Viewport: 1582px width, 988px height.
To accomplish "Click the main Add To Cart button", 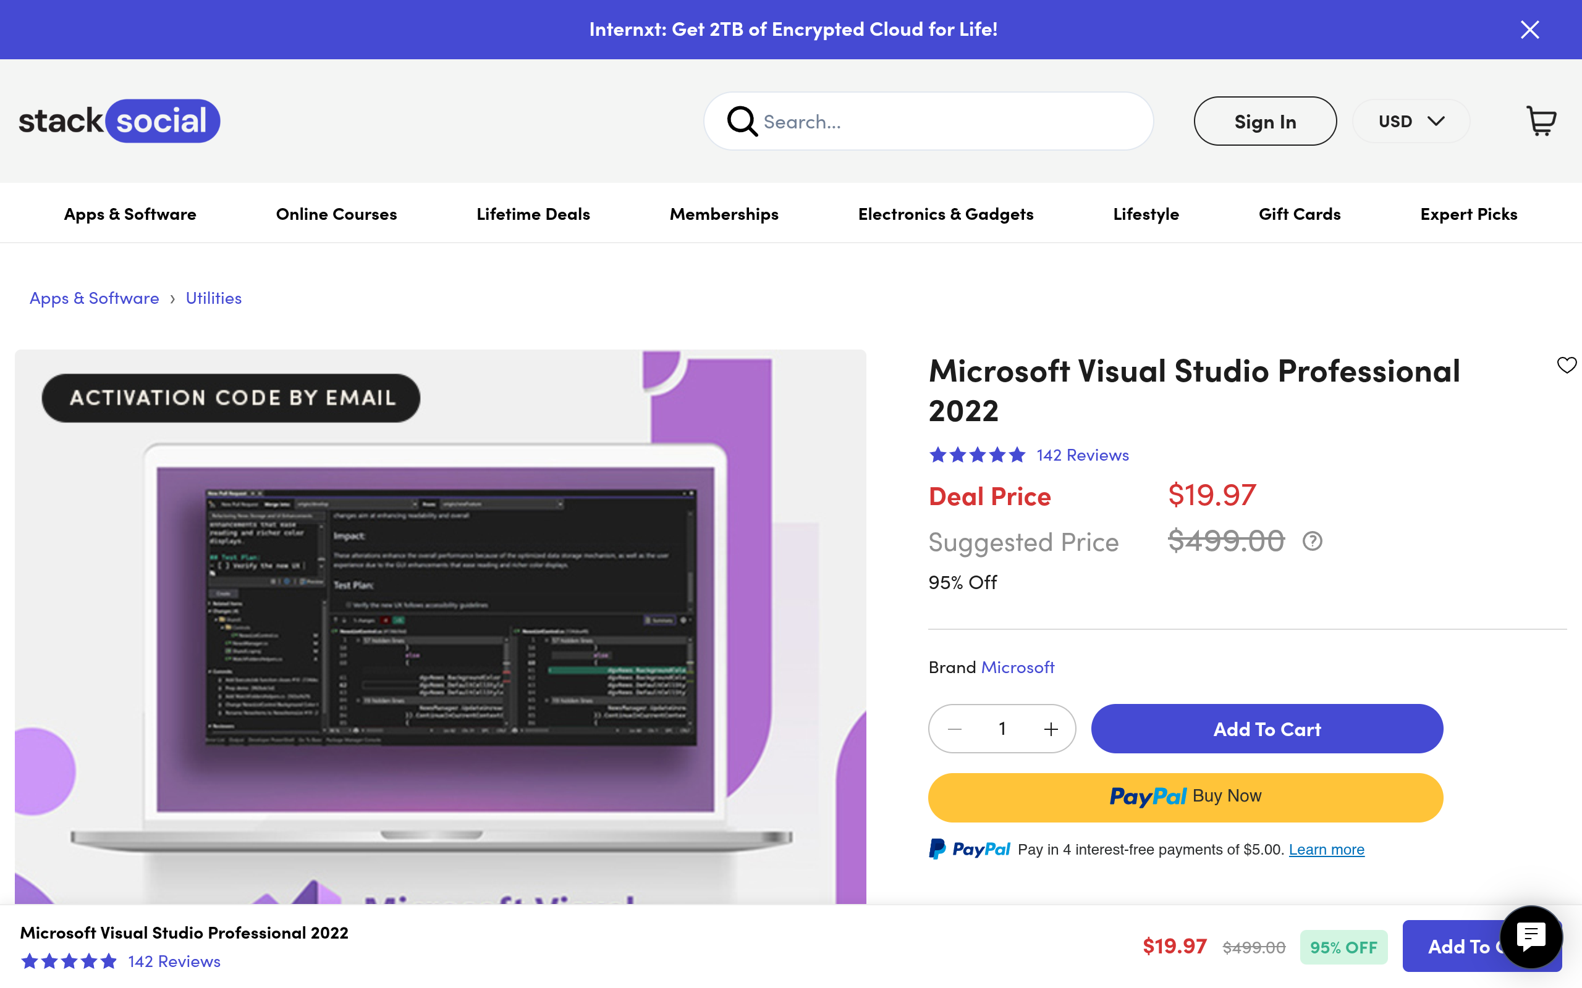I will [x=1267, y=729].
